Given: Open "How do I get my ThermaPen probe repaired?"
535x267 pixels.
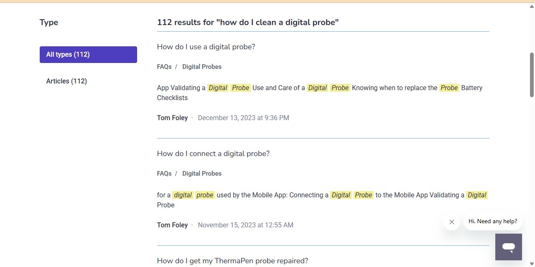Looking at the screenshot, I should tap(232, 260).
